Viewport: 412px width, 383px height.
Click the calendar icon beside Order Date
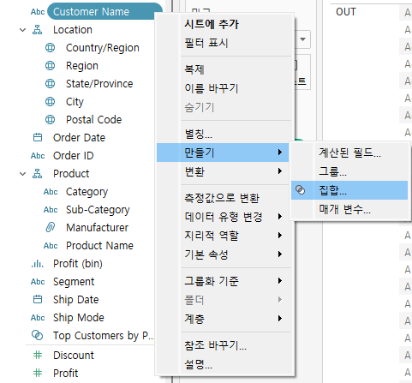click(x=38, y=138)
